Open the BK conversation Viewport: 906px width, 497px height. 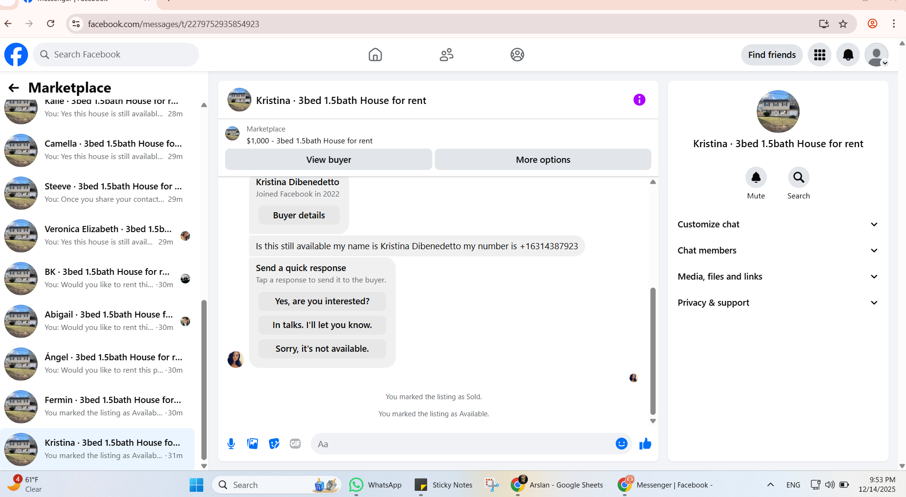click(97, 278)
